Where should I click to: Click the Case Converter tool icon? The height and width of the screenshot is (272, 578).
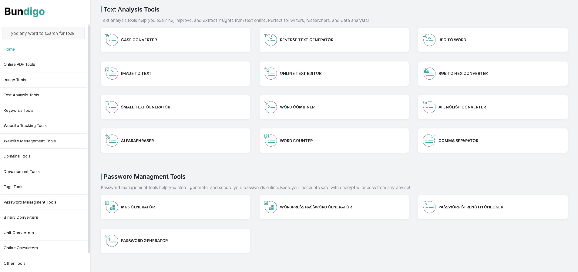(x=112, y=40)
